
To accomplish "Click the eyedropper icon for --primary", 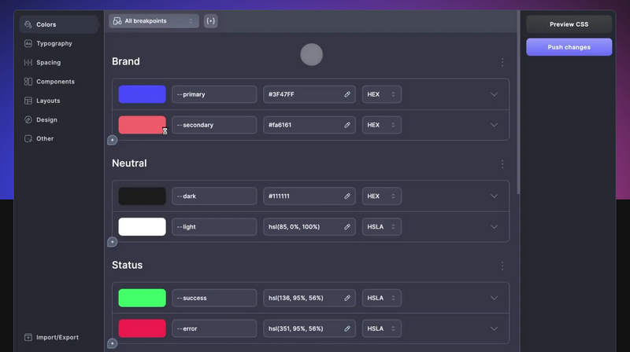I will click(347, 94).
